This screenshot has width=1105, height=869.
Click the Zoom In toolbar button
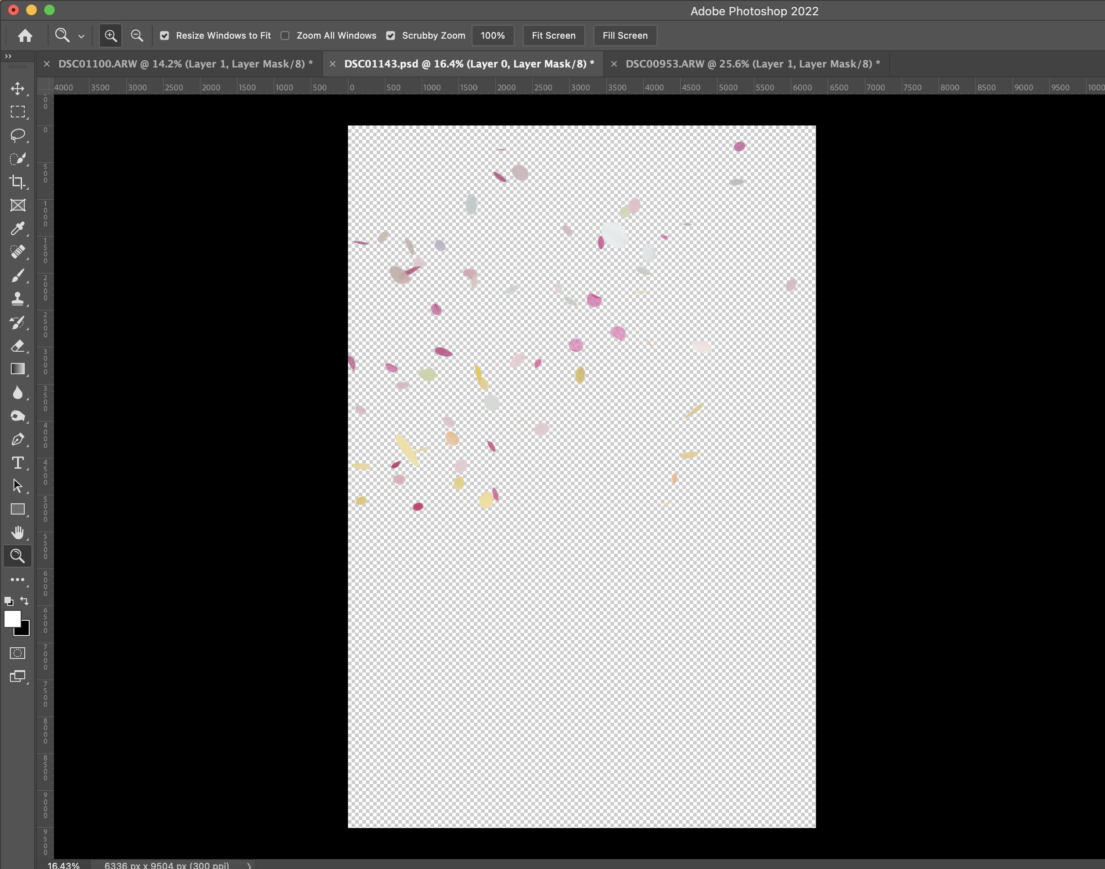click(x=110, y=35)
